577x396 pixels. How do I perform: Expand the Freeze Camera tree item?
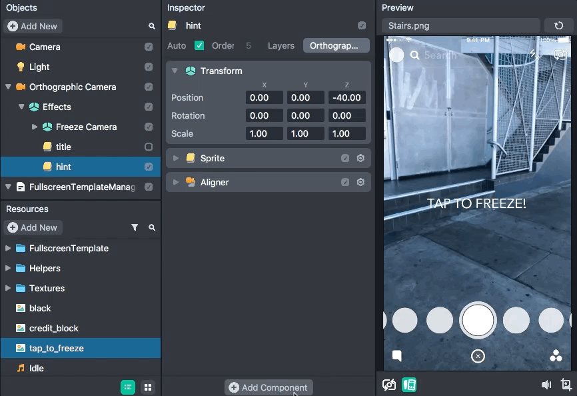35,127
